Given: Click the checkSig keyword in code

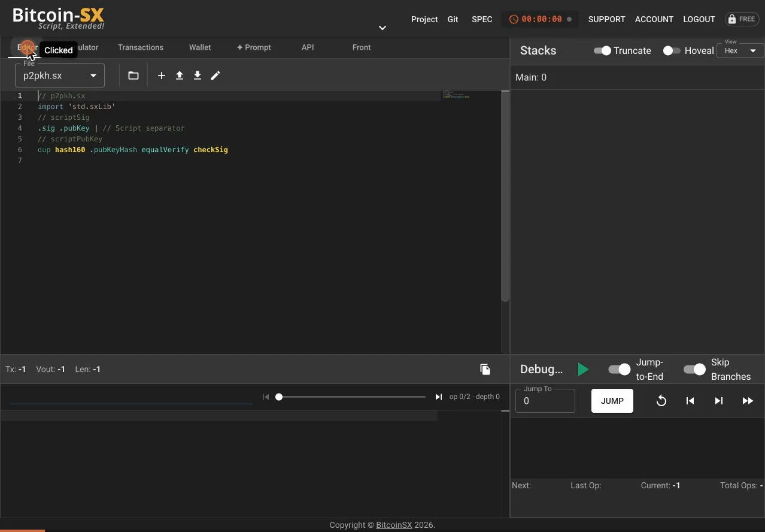Looking at the screenshot, I should pyautogui.click(x=211, y=150).
